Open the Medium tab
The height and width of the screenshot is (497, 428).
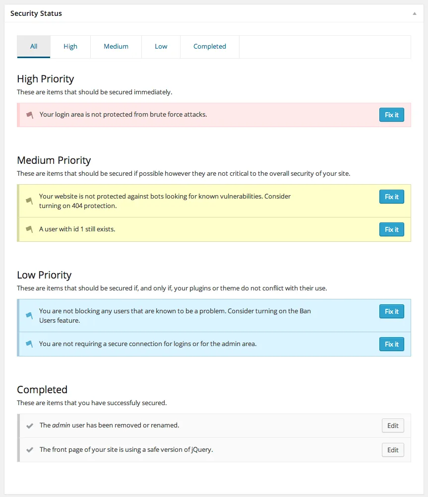pyautogui.click(x=116, y=46)
